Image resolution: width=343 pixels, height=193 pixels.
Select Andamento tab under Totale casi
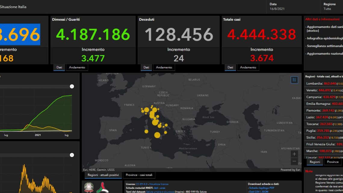tap(248, 67)
